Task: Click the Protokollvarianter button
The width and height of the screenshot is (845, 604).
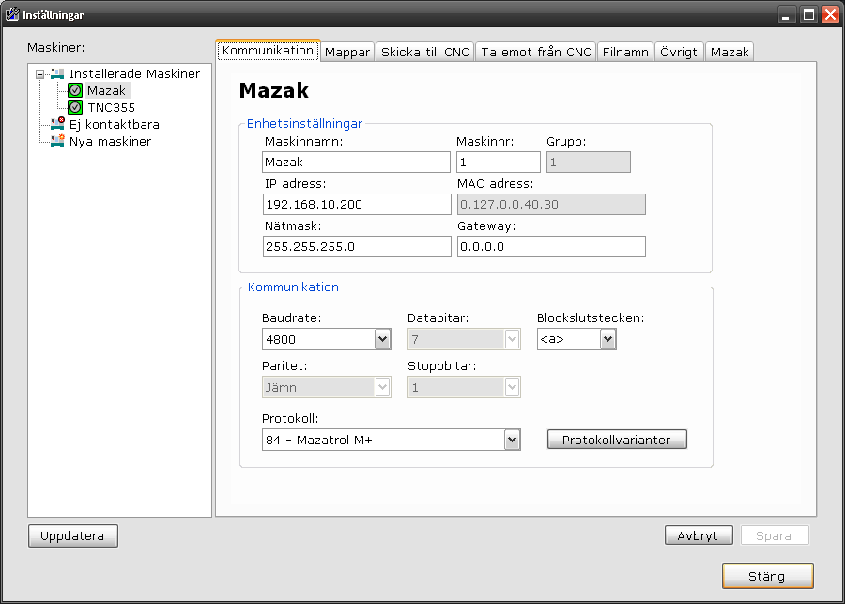Action: pyautogui.click(x=617, y=440)
